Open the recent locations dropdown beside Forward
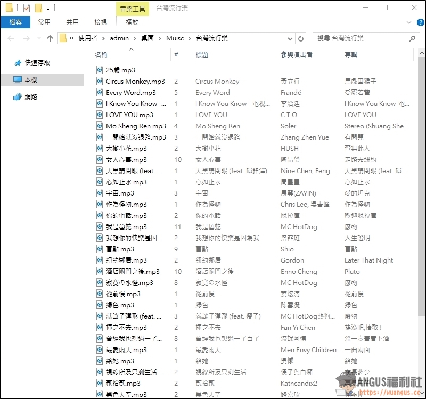This screenshot has height=399, width=426. tap(38, 38)
